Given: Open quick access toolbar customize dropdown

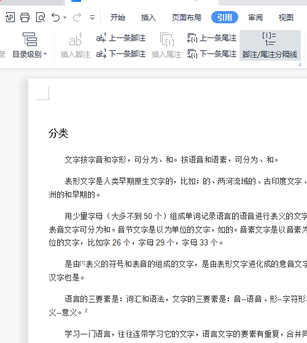Looking at the screenshot, I should point(92,17).
